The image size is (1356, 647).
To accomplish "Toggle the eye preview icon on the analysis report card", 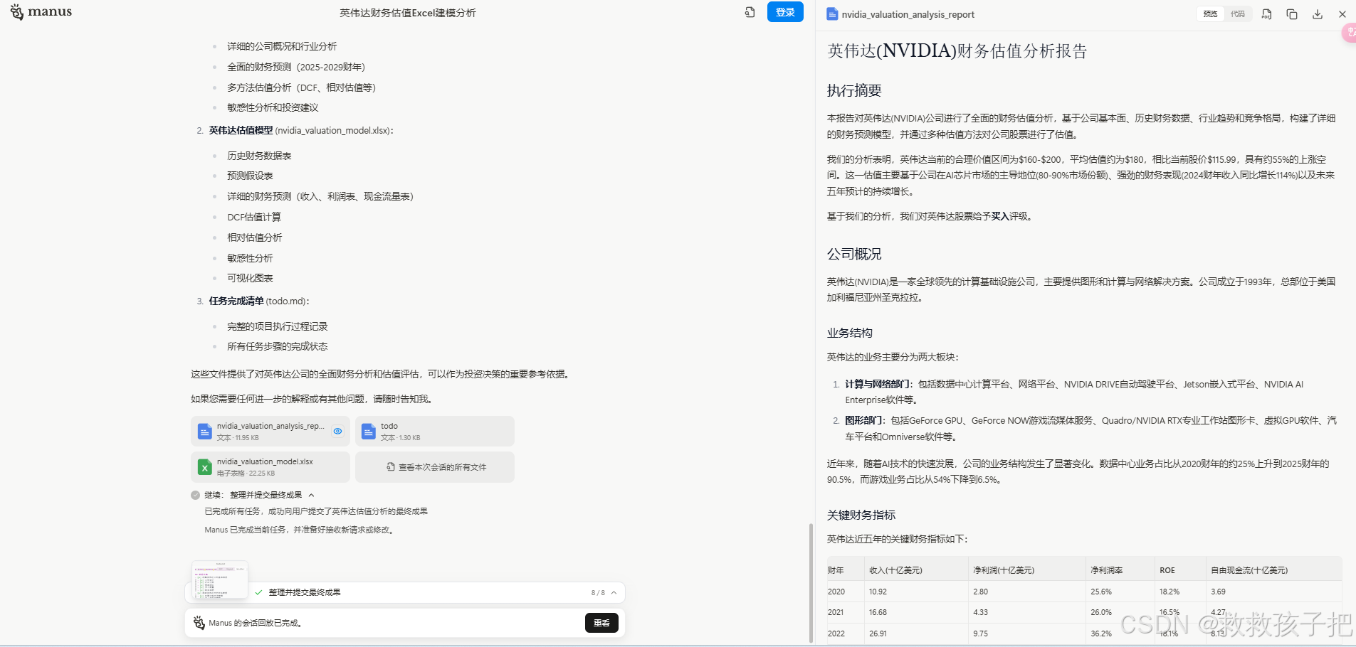I will [338, 431].
